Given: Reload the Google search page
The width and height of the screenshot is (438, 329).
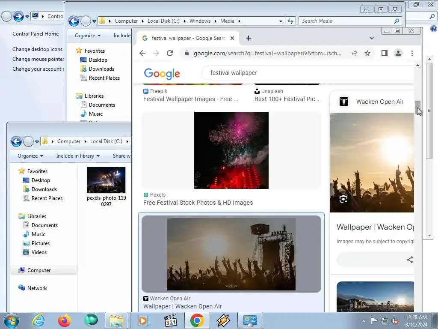Looking at the screenshot, I should pos(170,53).
